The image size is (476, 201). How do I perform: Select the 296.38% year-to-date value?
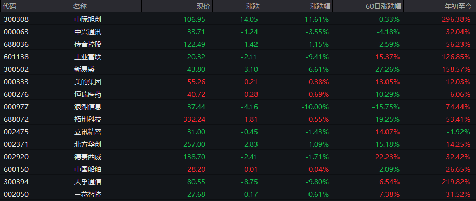click(x=456, y=19)
